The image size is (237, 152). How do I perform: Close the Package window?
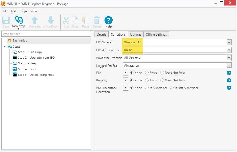click(x=230, y=2)
